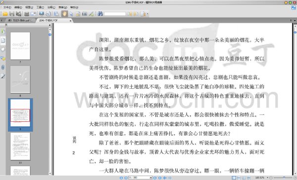The width and height of the screenshot is (297, 180).
Task: Click the next view grey arrow
Action: pyautogui.click(x=170, y=178)
